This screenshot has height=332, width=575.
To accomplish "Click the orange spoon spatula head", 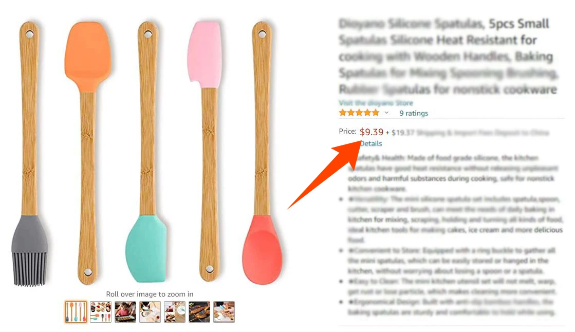I will (x=88, y=57).
